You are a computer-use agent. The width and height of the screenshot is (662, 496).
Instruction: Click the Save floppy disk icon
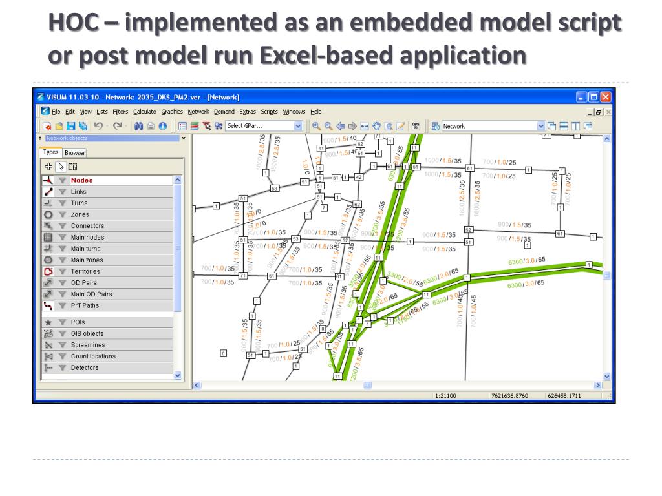click(x=71, y=126)
